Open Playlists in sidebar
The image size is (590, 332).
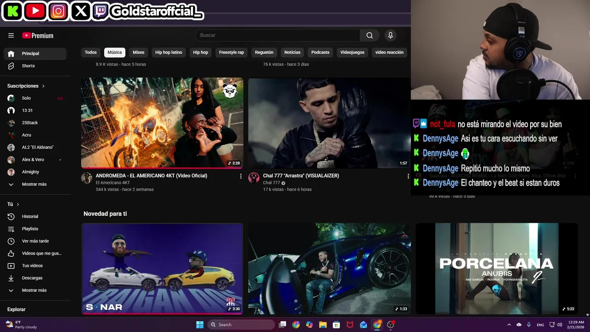[x=35, y=229]
